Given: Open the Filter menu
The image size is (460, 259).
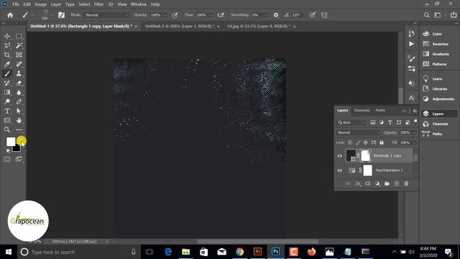Looking at the screenshot, I should [x=99, y=4].
